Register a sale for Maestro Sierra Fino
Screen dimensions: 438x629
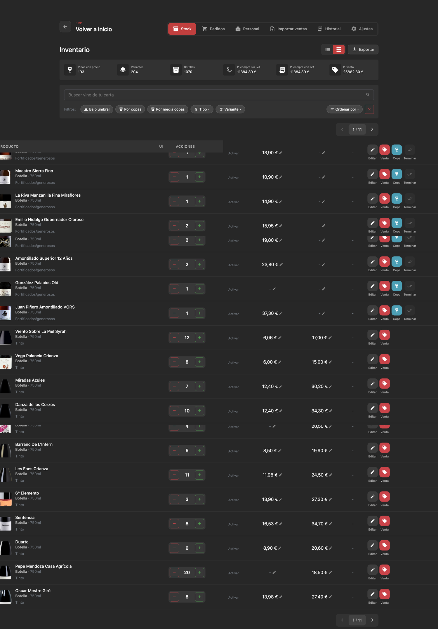click(385, 174)
